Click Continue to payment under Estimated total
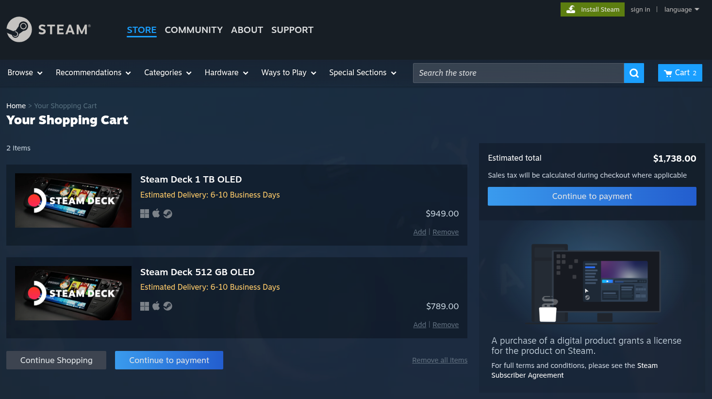712x399 pixels. 592,196
